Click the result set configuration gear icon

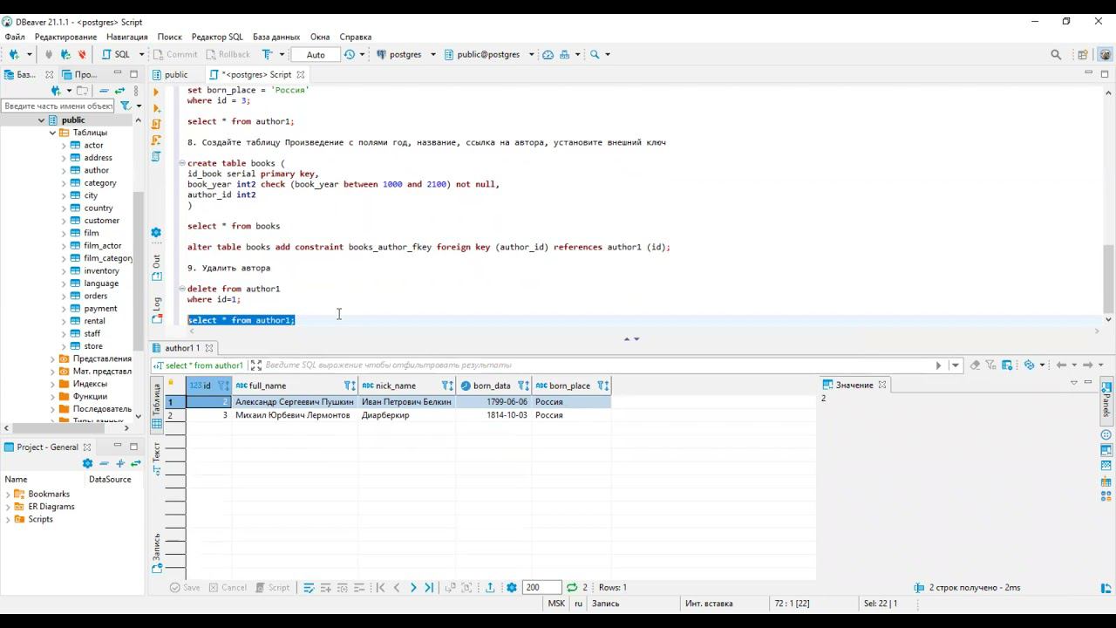(512, 588)
